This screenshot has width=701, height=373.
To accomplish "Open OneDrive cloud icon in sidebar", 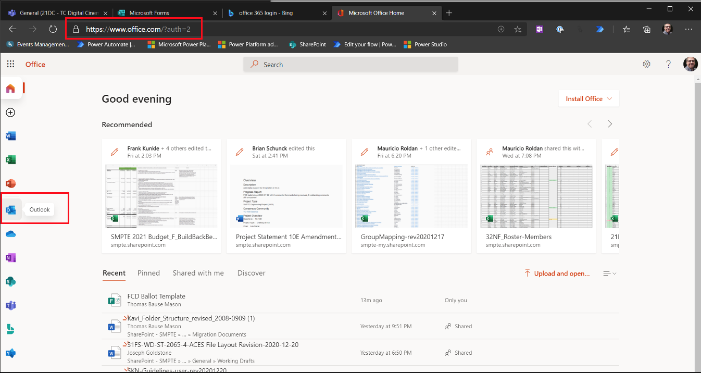I will 10,234.
